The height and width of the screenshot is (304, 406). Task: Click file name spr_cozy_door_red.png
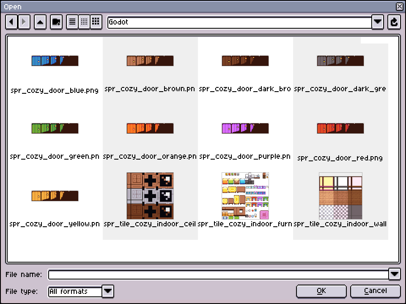click(340, 158)
